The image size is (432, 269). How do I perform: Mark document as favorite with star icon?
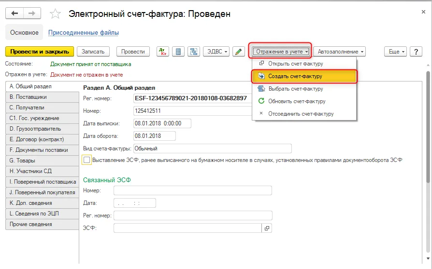pyautogui.click(x=55, y=13)
